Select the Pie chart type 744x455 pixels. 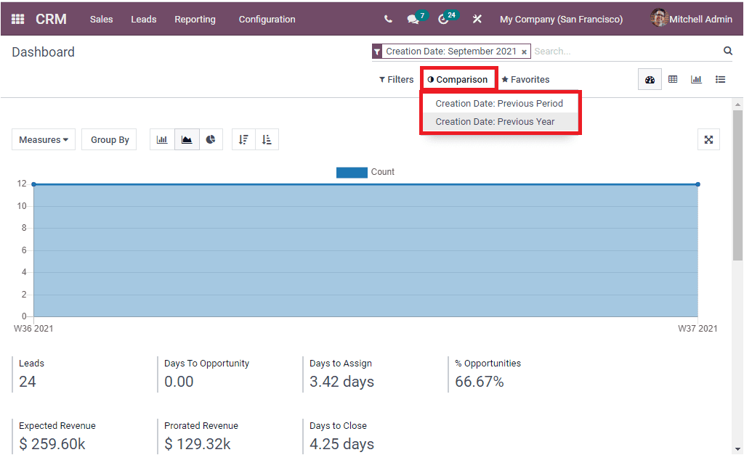(x=210, y=139)
